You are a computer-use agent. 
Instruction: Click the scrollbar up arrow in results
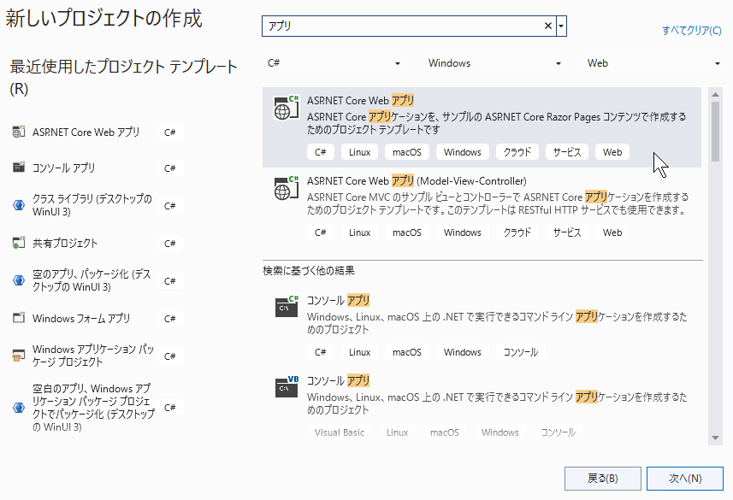[x=715, y=94]
